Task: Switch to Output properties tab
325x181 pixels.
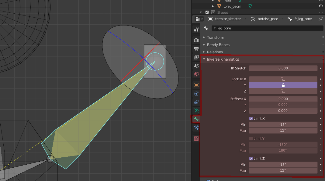Action: tap(196, 49)
